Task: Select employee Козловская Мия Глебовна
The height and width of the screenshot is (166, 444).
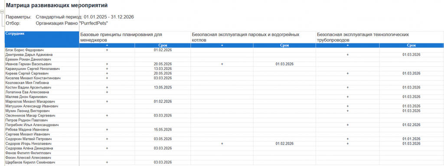Action: click(x=27, y=83)
